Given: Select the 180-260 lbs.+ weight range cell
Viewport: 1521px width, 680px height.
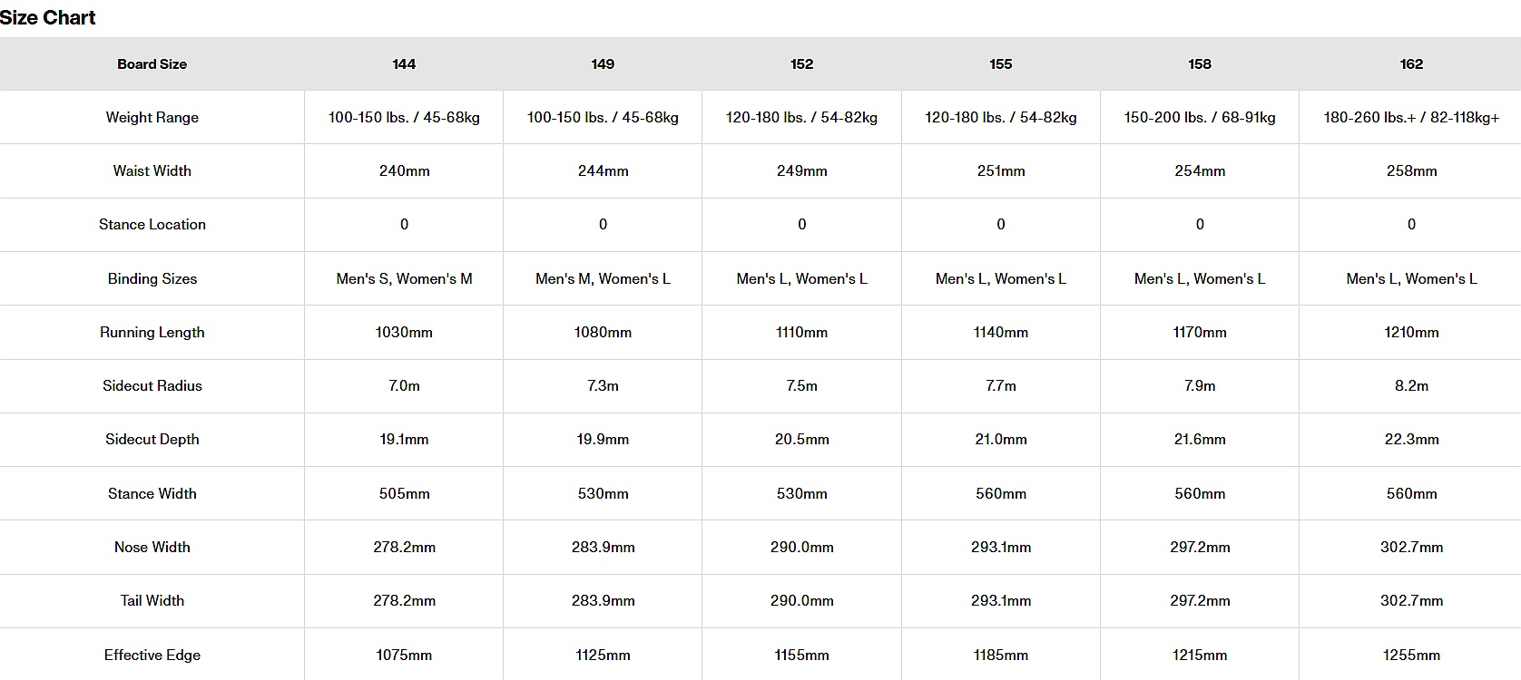Looking at the screenshot, I should coord(1411,117).
